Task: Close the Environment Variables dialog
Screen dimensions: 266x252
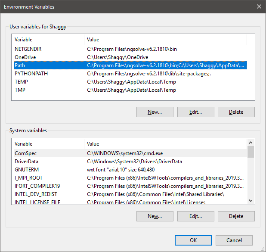Action: click(259, 6)
